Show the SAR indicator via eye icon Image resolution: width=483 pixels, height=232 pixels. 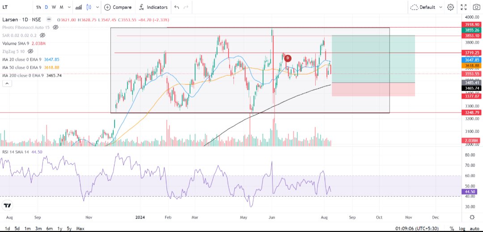click(43, 35)
